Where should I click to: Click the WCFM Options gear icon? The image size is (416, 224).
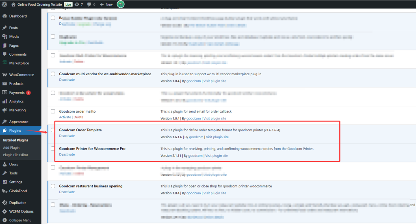pos(4,211)
